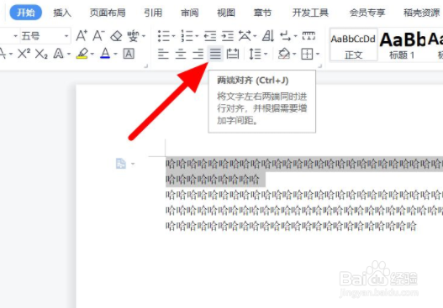Expand numbering style dropdown arrow
443x308 pixels.
tap(197, 36)
